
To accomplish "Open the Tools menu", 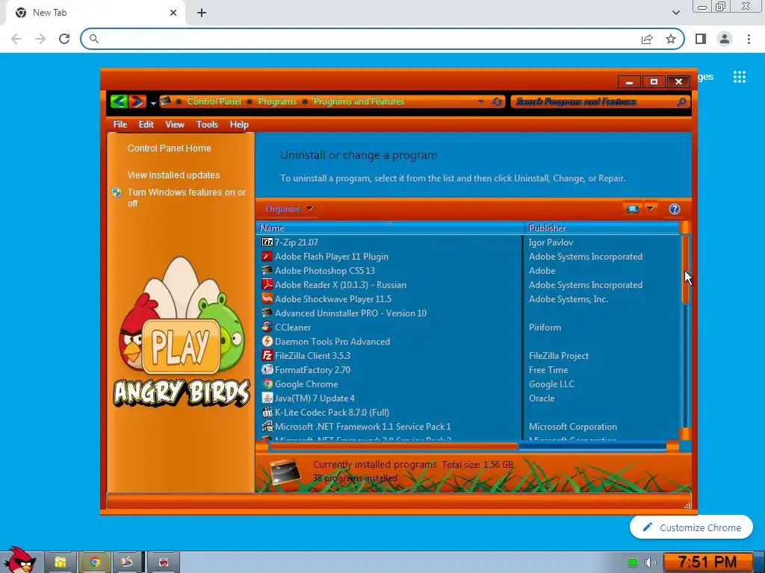I will tap(207, 125).
